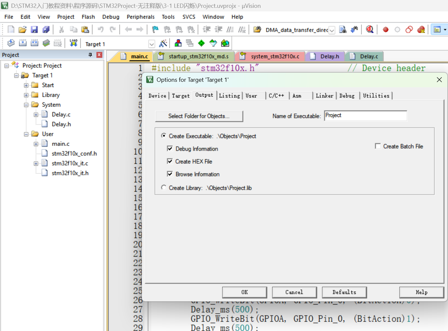Click the Save All toolbar icon
The height and width of the screenshot is (331, 448).
coord(46,30)
